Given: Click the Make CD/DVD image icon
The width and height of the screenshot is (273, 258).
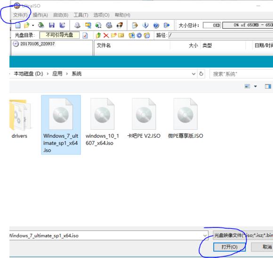Looking at the screenshot, I should pyautogui.click(x=77, y=25).
